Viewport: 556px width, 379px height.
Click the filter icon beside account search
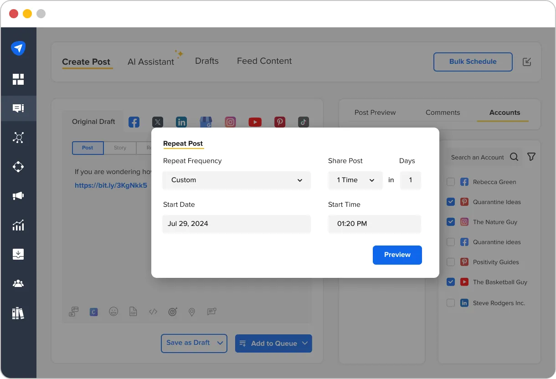[x=531, y=157]
